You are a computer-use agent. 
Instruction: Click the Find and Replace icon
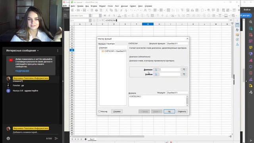pos(145,10)
